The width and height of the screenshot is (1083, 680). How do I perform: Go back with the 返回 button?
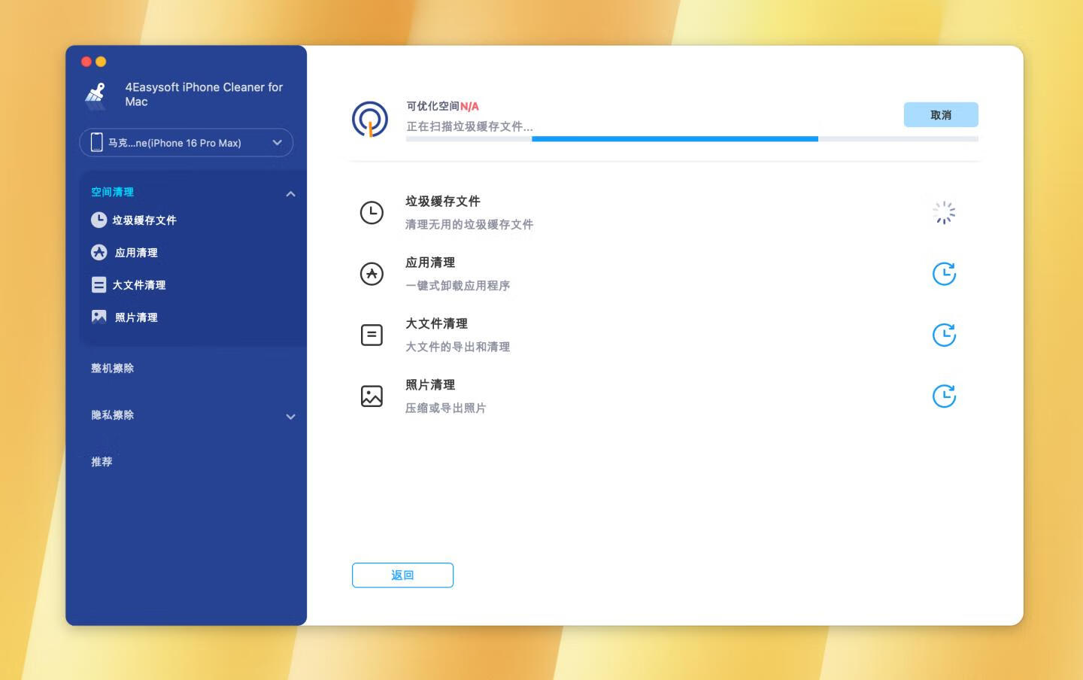[402, 575]
